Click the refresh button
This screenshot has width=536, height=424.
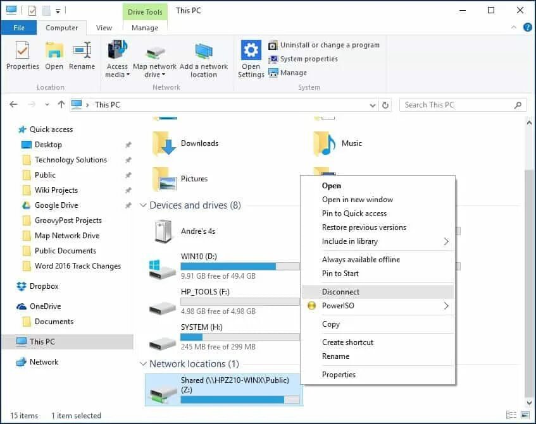(x=385, y=105)
